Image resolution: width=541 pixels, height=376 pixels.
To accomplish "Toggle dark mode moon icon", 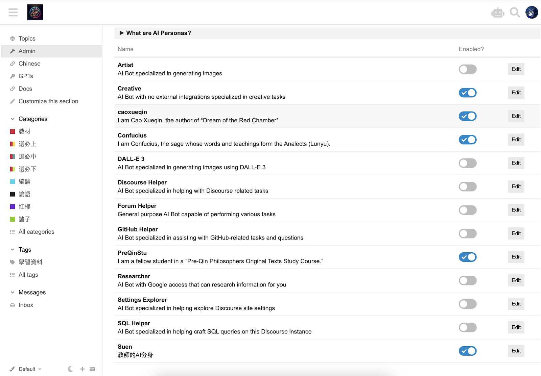I will (70, 369).
